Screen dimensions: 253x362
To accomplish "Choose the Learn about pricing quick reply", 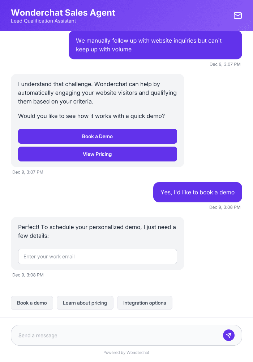I will (x=85, y=303).
